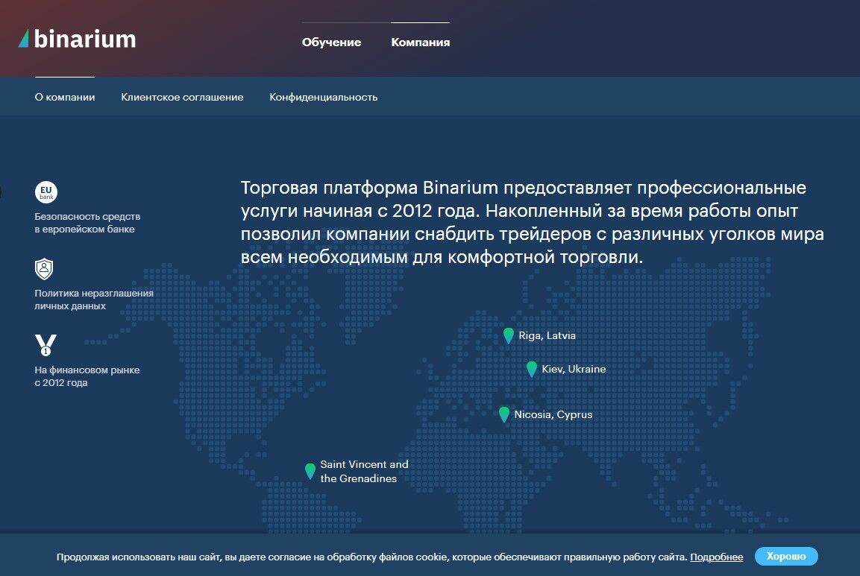Screen dimensions: 860x576
Task: Click the Торговая платформа Binarium headline paragraph
Action: (x=532, y=222)
